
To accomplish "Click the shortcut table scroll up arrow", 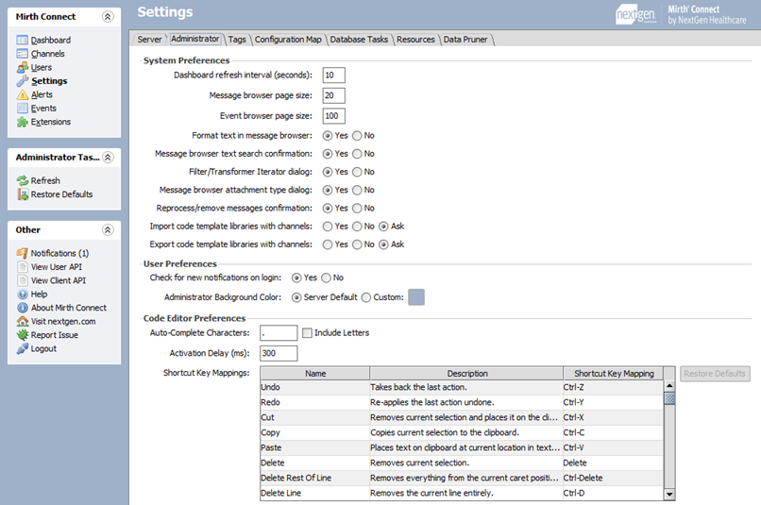I will coord(669,386).
